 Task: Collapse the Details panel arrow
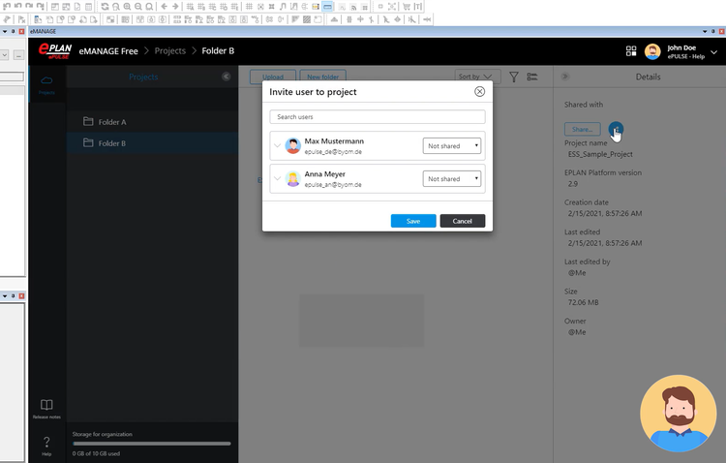coord(565,77)
